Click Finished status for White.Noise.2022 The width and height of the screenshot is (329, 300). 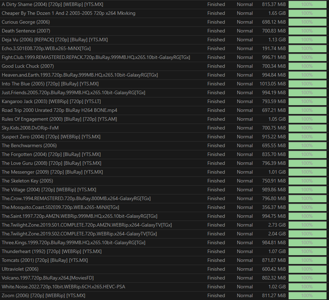[x=216, y=286]
